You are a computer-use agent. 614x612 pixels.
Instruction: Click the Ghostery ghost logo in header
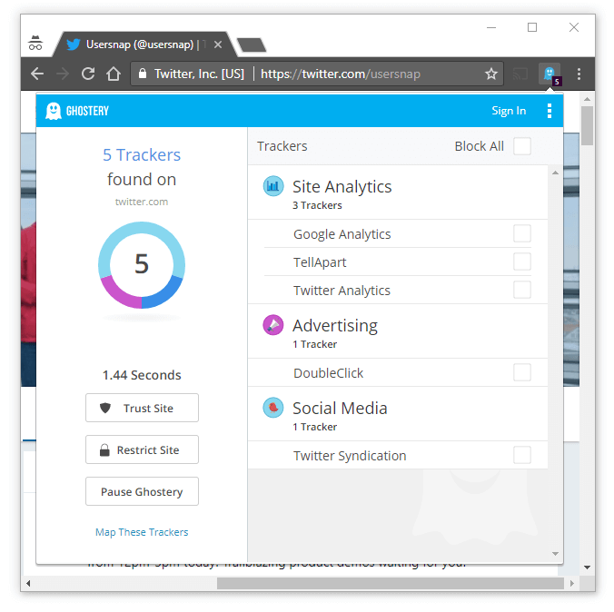pos(54,111)
